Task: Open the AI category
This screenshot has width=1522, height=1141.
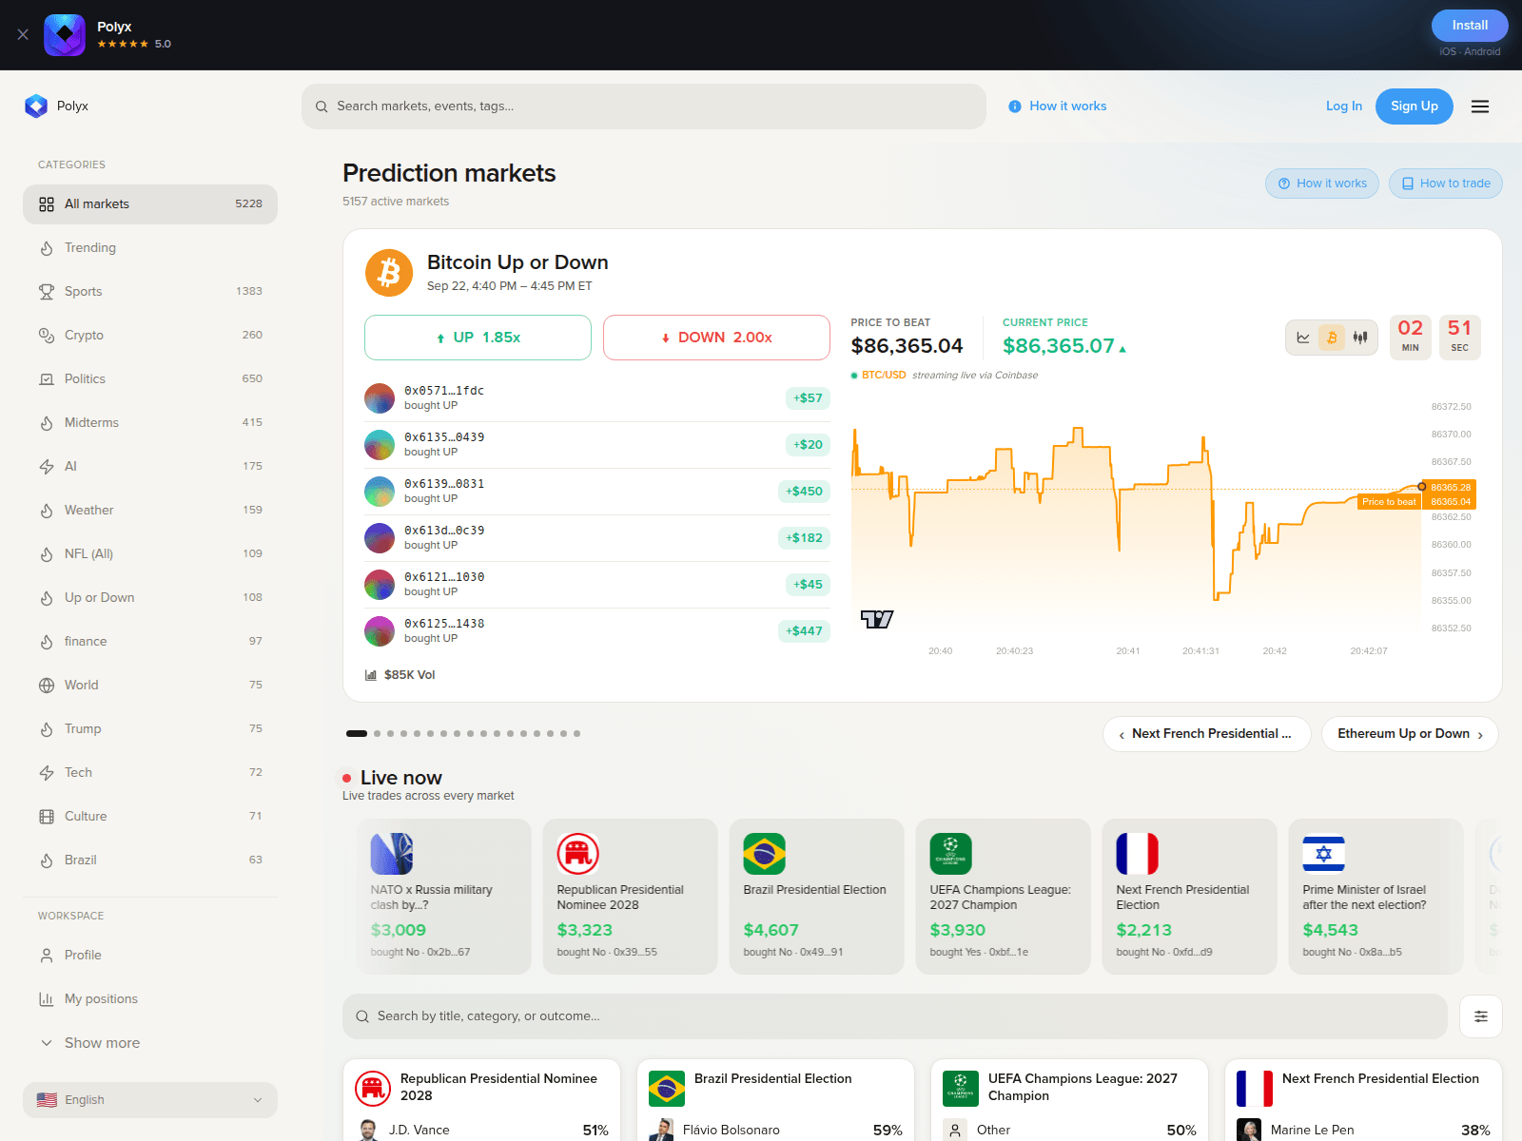Action: pos(150,467)
